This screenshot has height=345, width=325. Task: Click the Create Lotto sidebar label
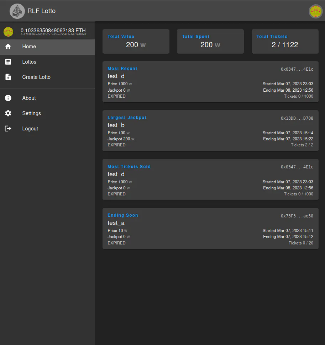(36, 77)
